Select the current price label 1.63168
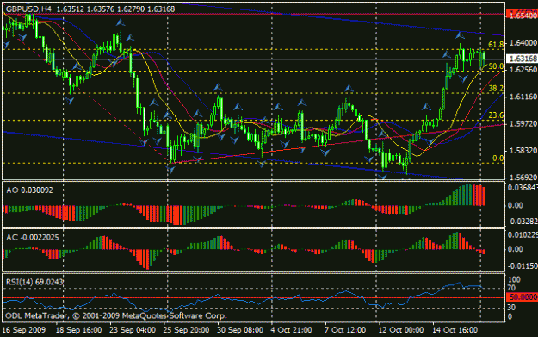The width and height of the screenshot is (538, 337). coord(523,59)
